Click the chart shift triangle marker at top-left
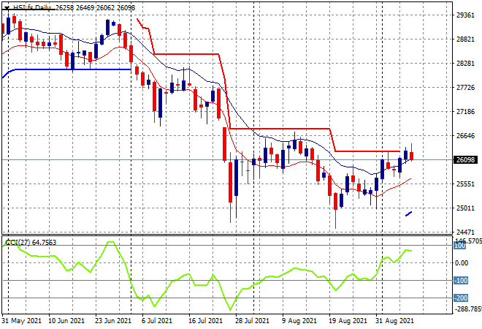Image resolution: width=482 pixels, height=329 pixels. 7,8
